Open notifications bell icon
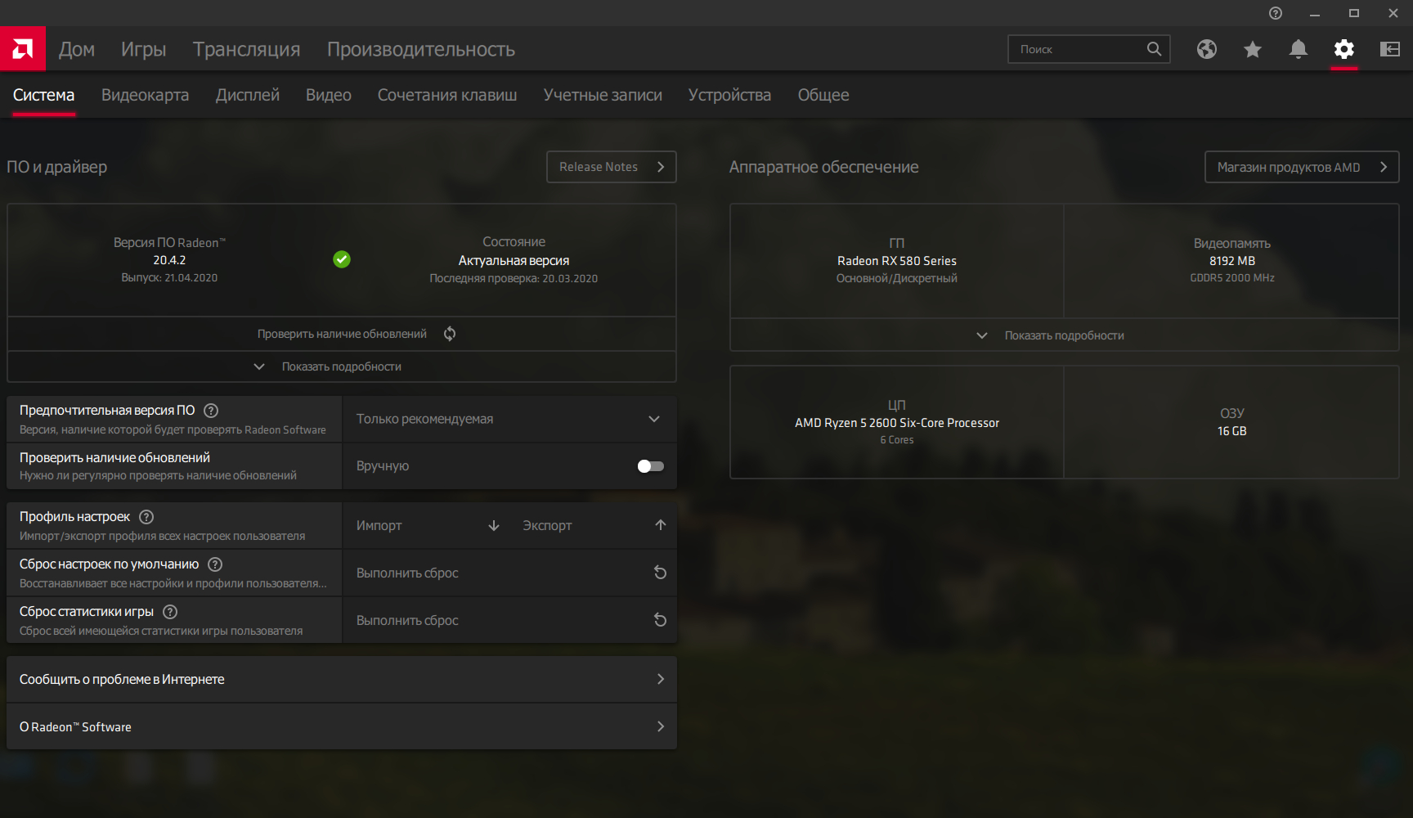Image resolution: width=1413 pixels, height=818 pixels. 1299,49
